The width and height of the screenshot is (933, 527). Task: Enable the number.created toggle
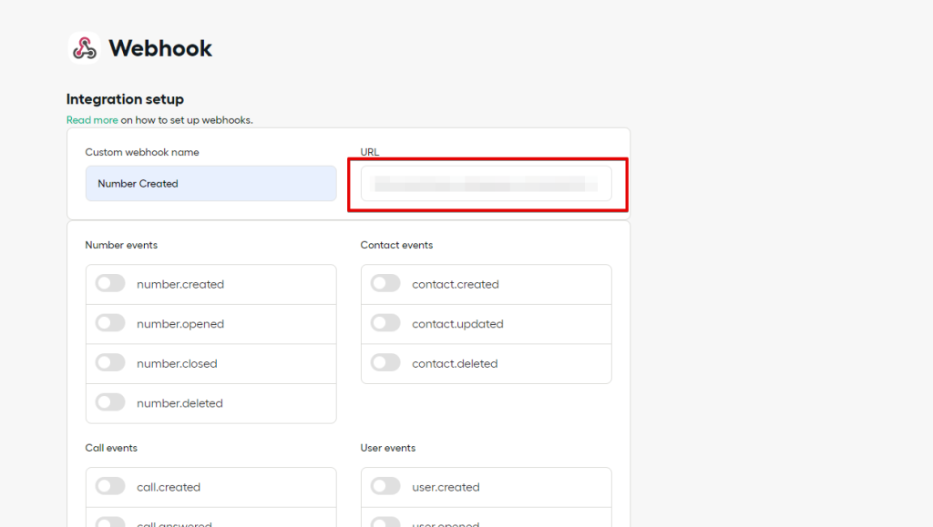(110, 284)
